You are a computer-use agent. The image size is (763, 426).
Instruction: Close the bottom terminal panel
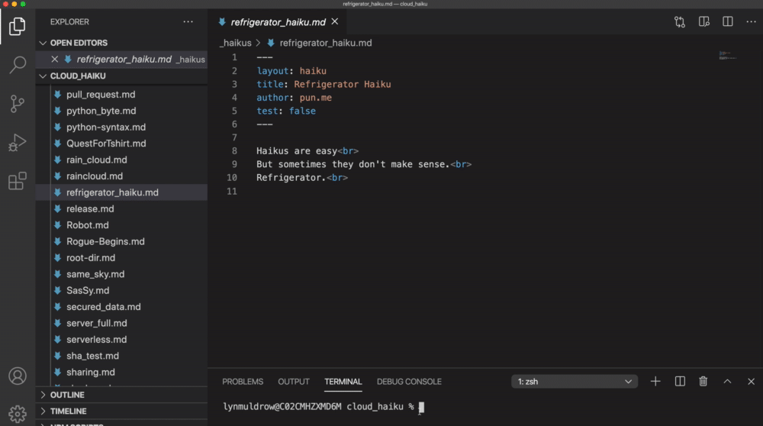click(751, 382)
